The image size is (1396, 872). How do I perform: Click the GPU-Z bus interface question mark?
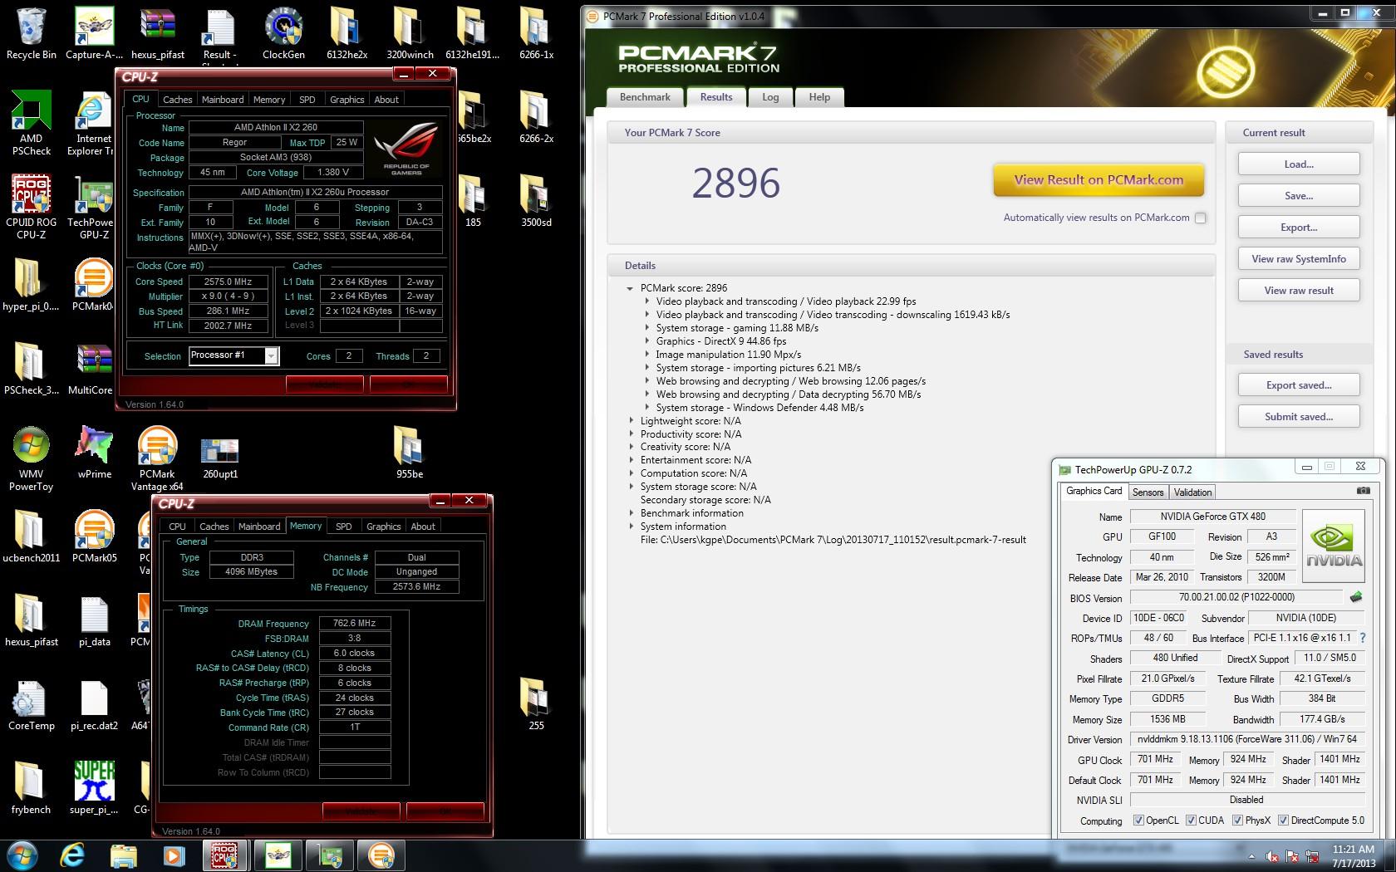click(x=1363, y=638)
